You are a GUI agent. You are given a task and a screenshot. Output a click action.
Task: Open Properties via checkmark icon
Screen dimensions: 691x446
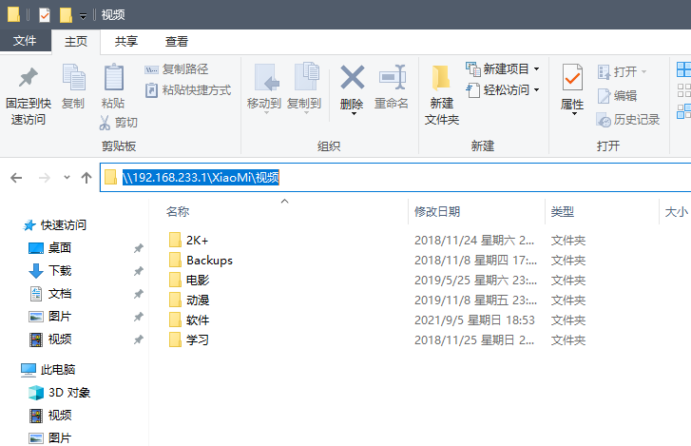(572, 78)
